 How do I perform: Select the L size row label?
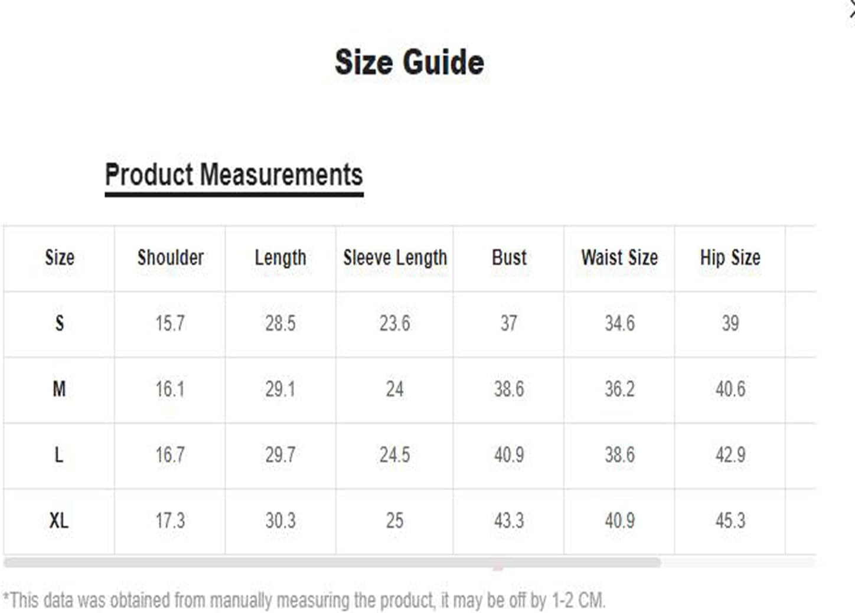(x=58, y=455)
